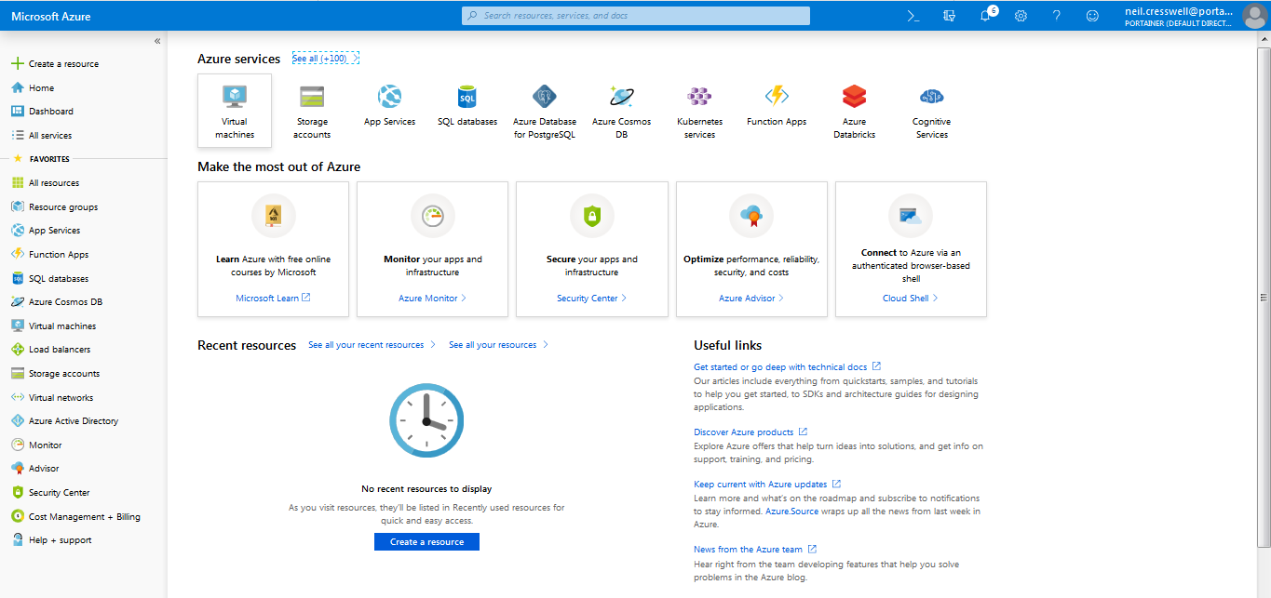
Task: Collapse the left sidebar with double chevron
Action: tap(157, 41)
